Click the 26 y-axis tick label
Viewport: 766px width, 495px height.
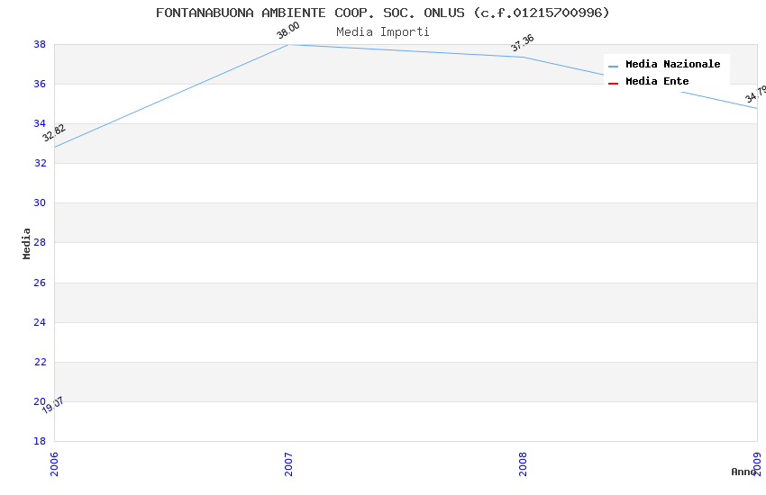tap(40, 283)
